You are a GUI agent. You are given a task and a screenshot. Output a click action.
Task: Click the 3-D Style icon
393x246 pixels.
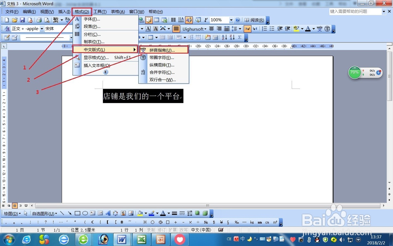(205, 213)
